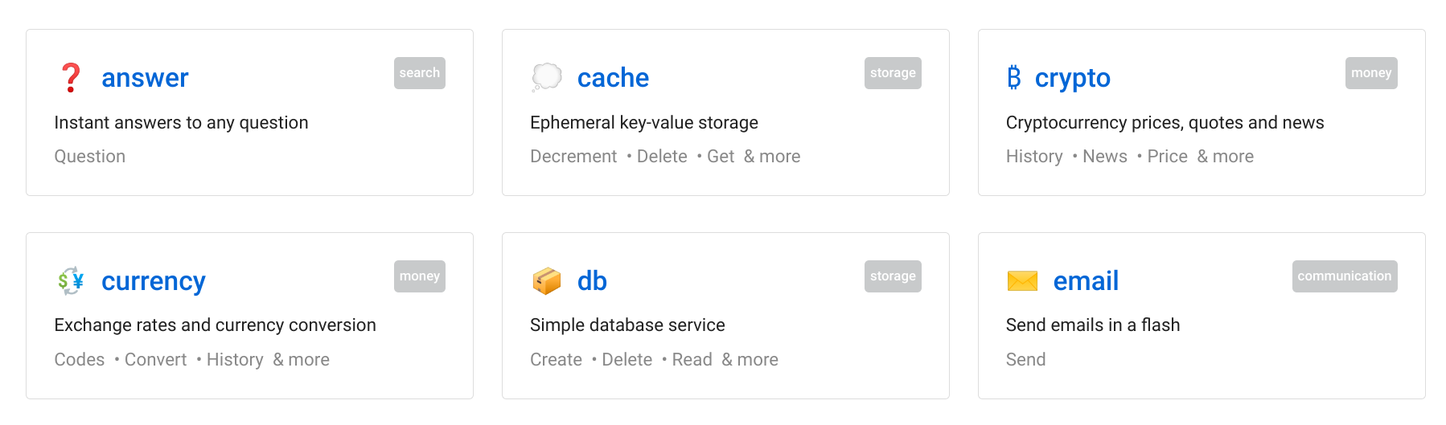The image size is (1446, 425).
Task: Open the db service link
Action: pos(592,281)
